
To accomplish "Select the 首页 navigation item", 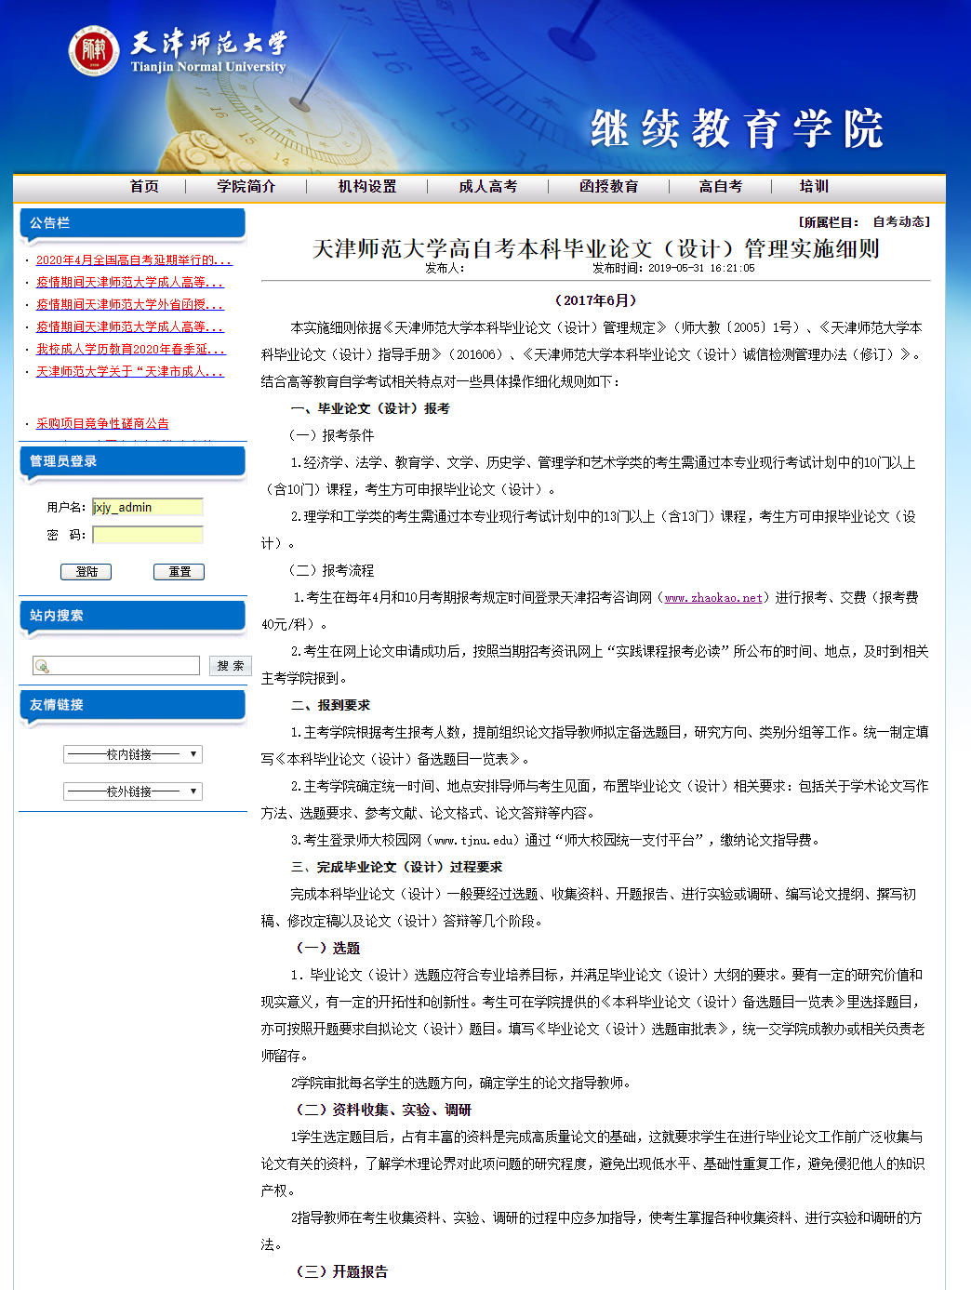I will [x=145, y=186].
